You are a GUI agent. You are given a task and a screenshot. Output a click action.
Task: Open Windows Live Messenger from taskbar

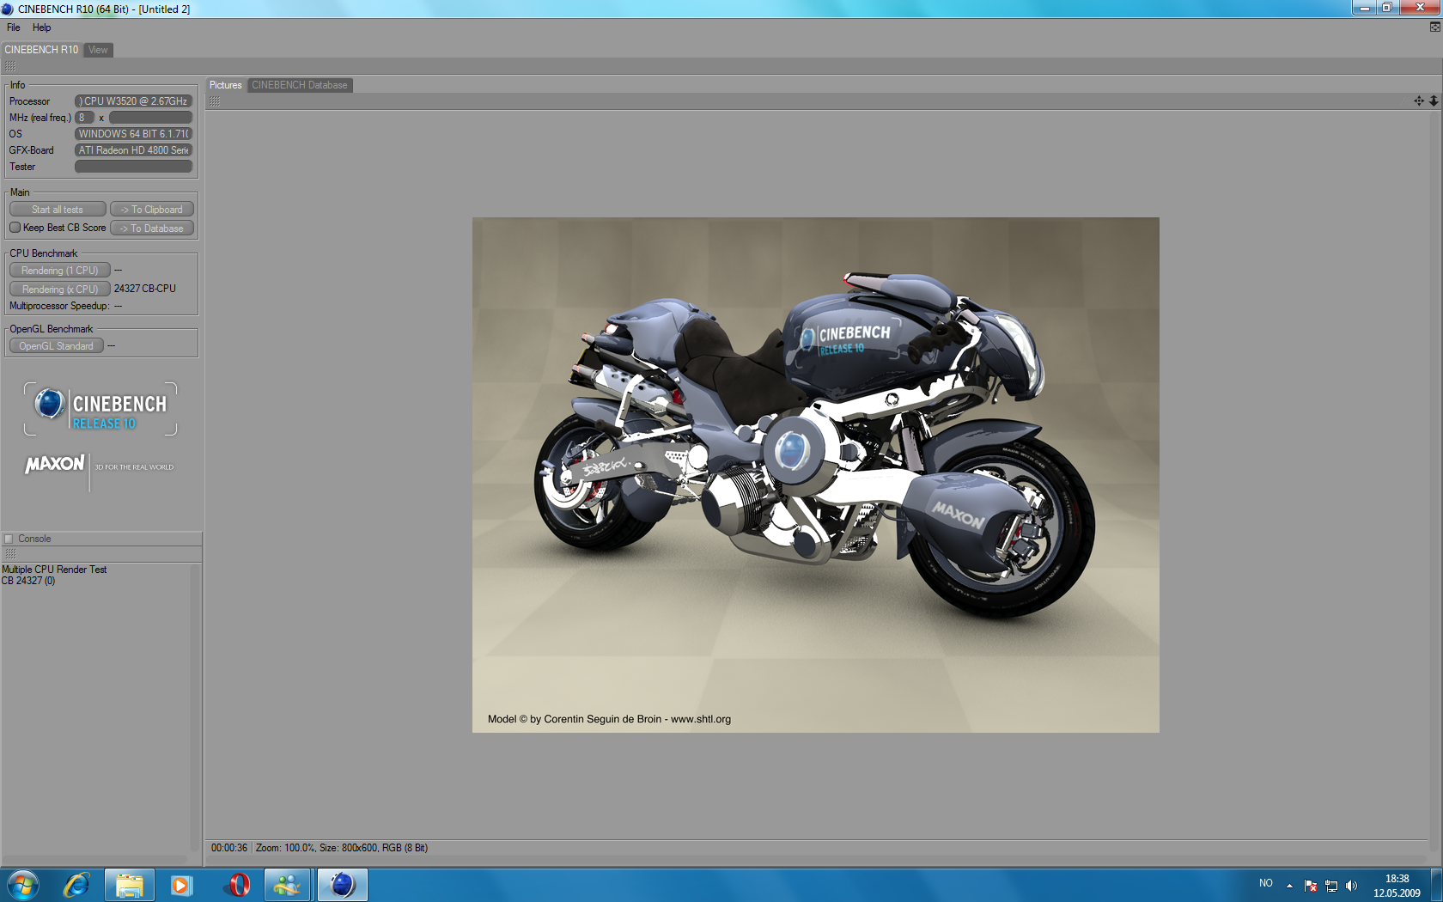pos(288,885)
